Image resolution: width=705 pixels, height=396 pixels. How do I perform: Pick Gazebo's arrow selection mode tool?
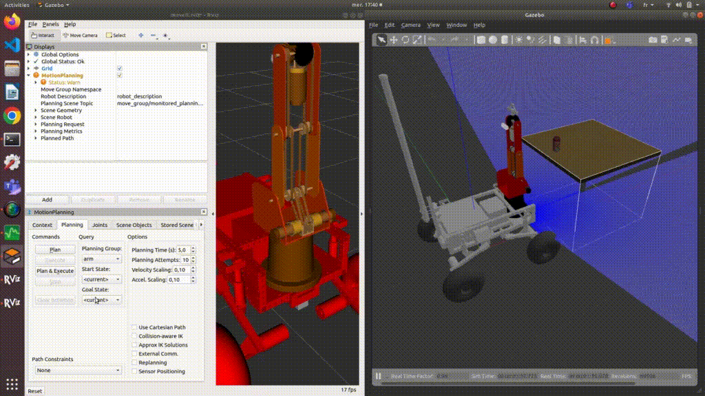coord(381,40)
